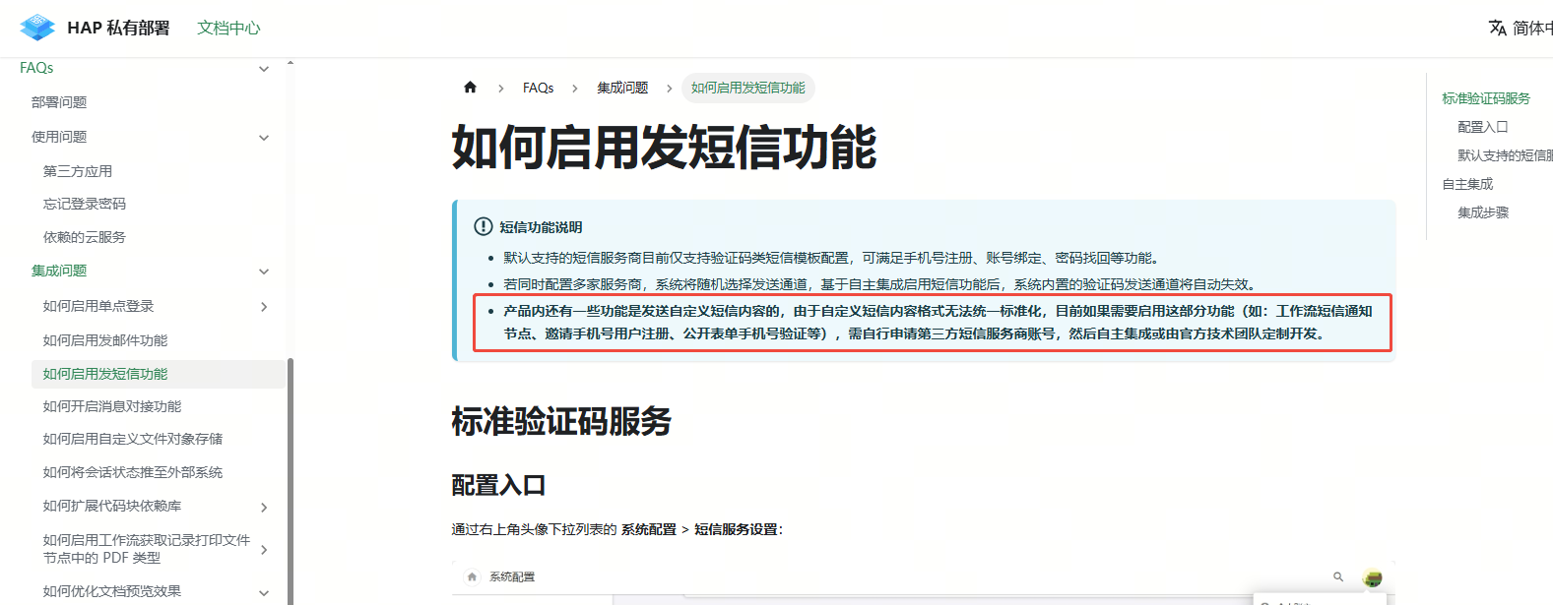Screen dimensions: 1553x605
Task: Open 如何优化文档预览效果 page
Action: [x=112, y=591]
